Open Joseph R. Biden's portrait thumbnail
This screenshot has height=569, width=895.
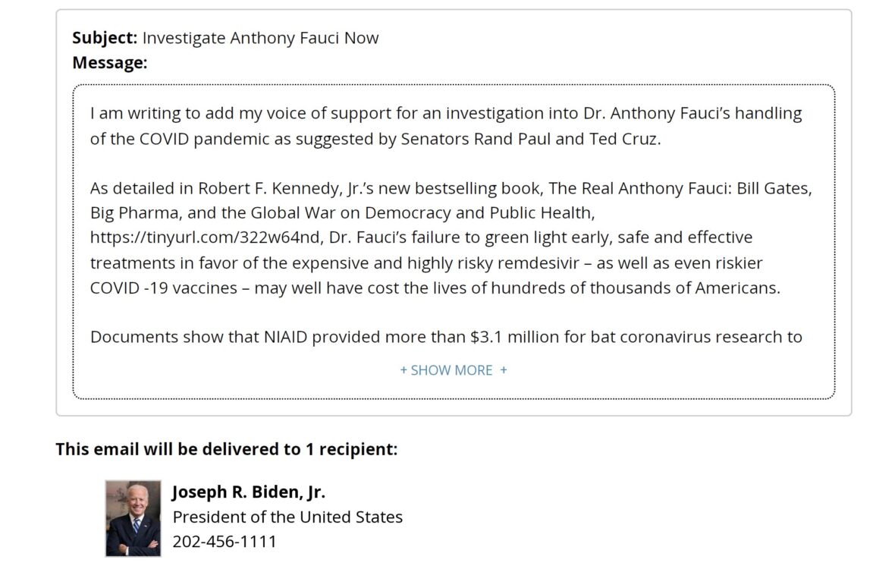pos(133,518)
